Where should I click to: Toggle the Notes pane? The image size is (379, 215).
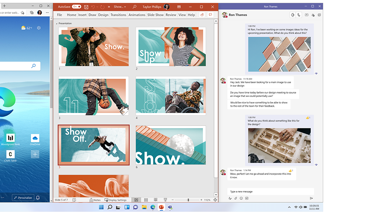[x=95, y=200]
